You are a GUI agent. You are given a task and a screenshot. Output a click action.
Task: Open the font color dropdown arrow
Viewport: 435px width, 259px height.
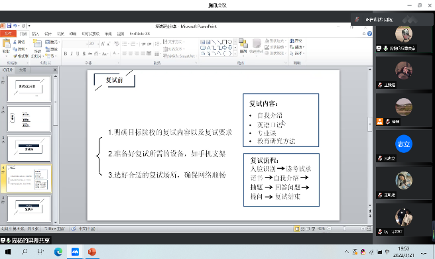coord(118,54)
